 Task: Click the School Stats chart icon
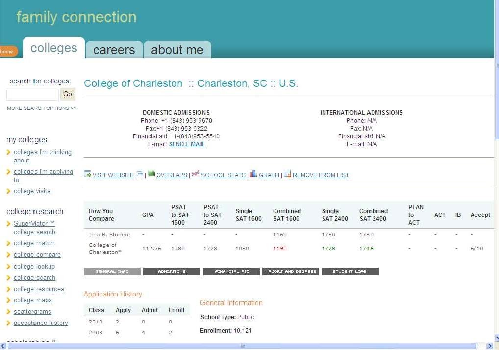point(195,174)
